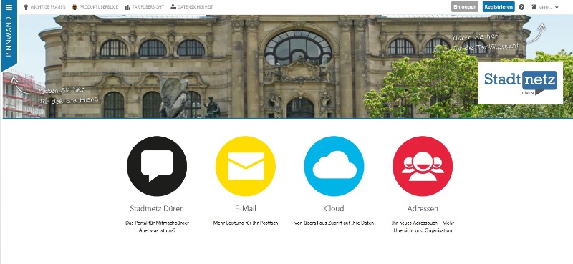Viewport: 573px width, 264px height.
Task: Click text 'Ihr neues Adressbuch - Mehr'
Action: click(x=423, y=223)
